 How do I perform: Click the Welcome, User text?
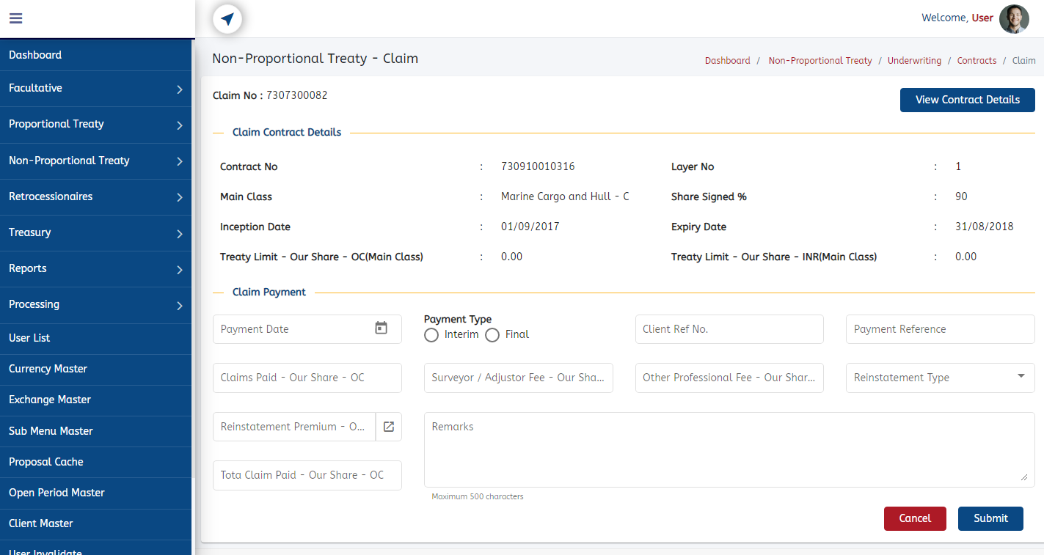957,18
